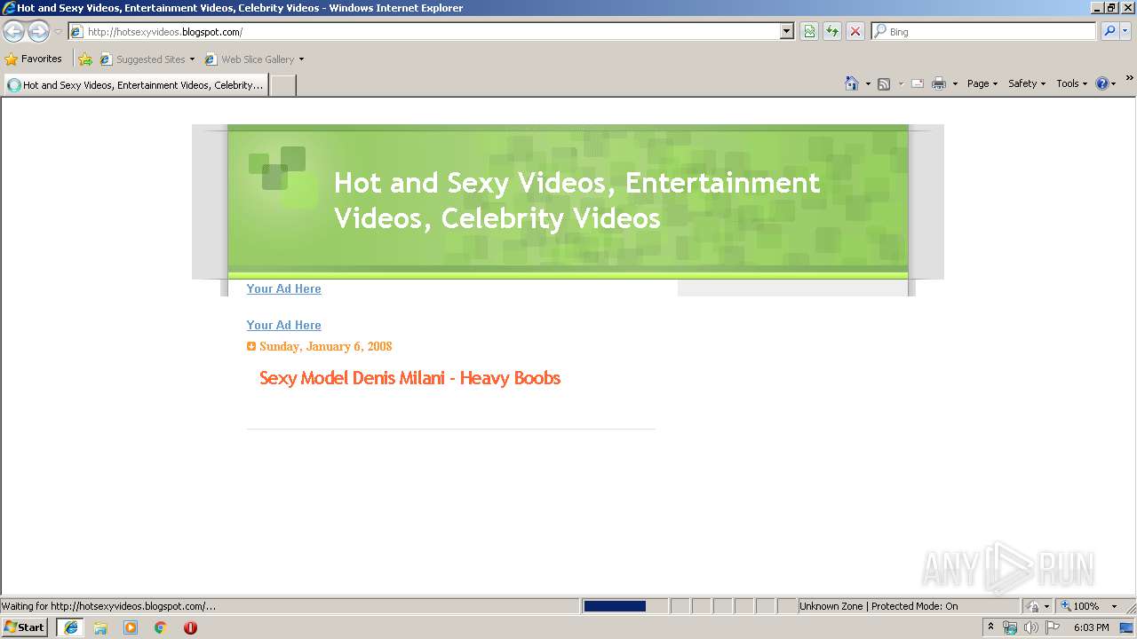Expand the Home button dropdown arrow
Viewport: 1137px width, 639px height.
(x=868, y=83)
